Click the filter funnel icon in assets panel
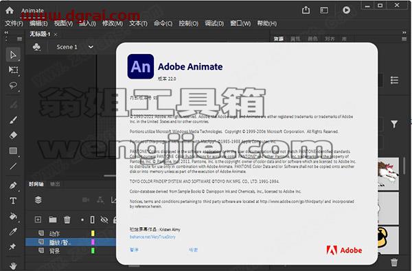 [394, 124]
